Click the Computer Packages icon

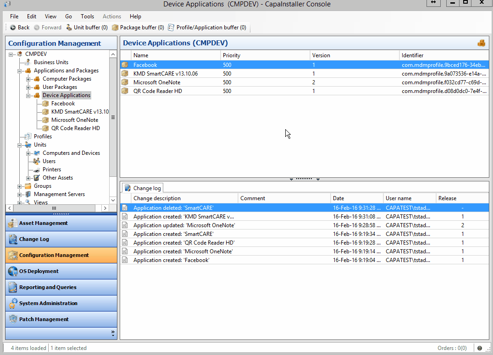coord(37,79)
